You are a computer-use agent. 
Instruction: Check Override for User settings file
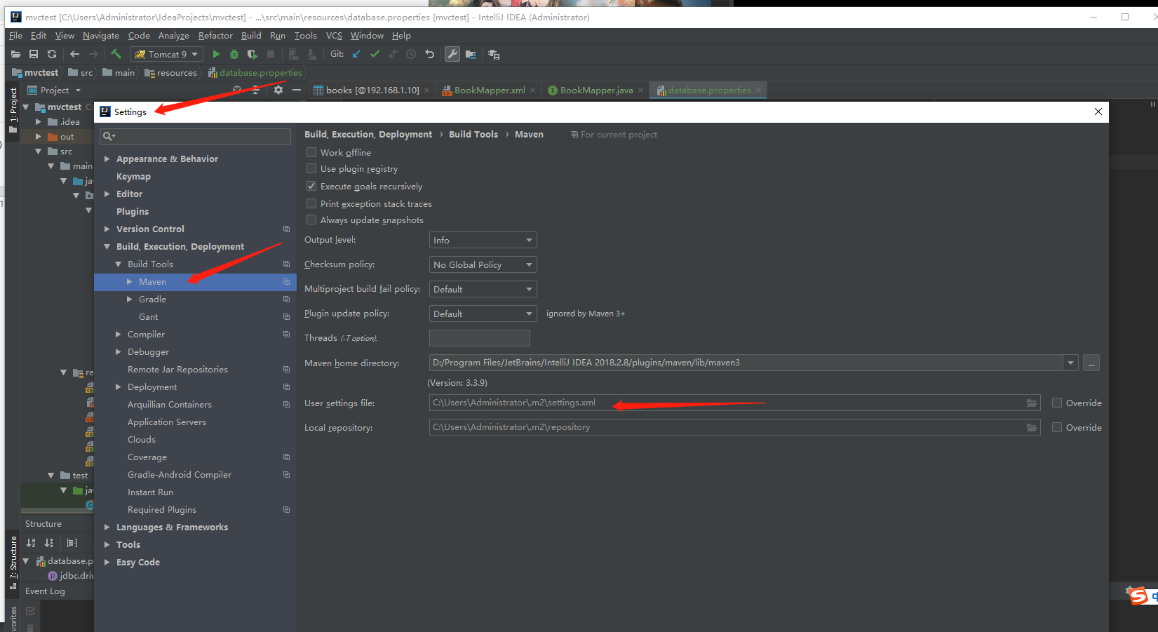click(1057, 403)
